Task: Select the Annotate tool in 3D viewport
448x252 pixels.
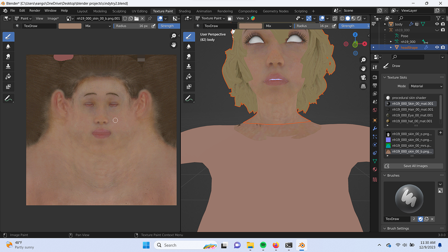Action: tap(189, 99)
